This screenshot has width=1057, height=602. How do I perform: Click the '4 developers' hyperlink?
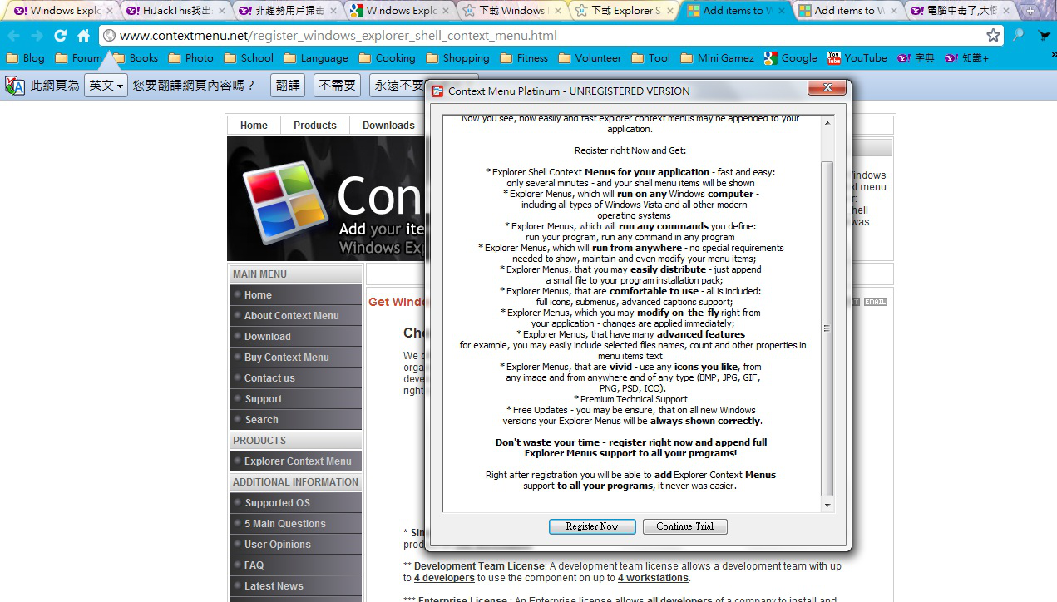coord(444,578)
